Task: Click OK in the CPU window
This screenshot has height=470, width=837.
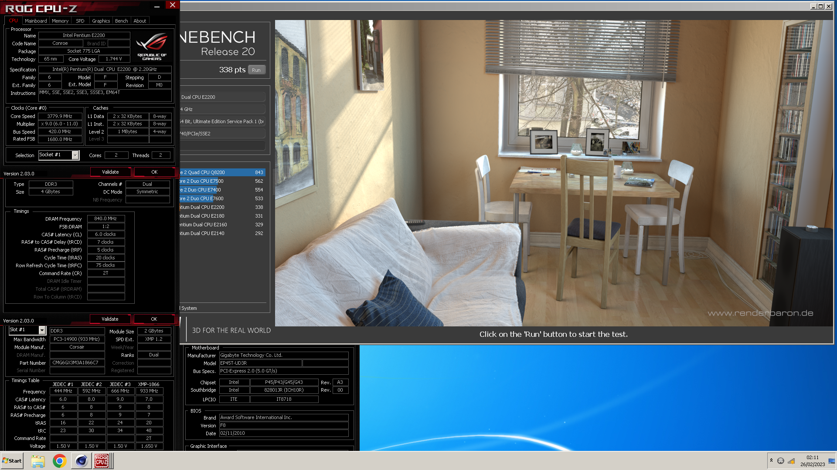Action: pos(154,172)
